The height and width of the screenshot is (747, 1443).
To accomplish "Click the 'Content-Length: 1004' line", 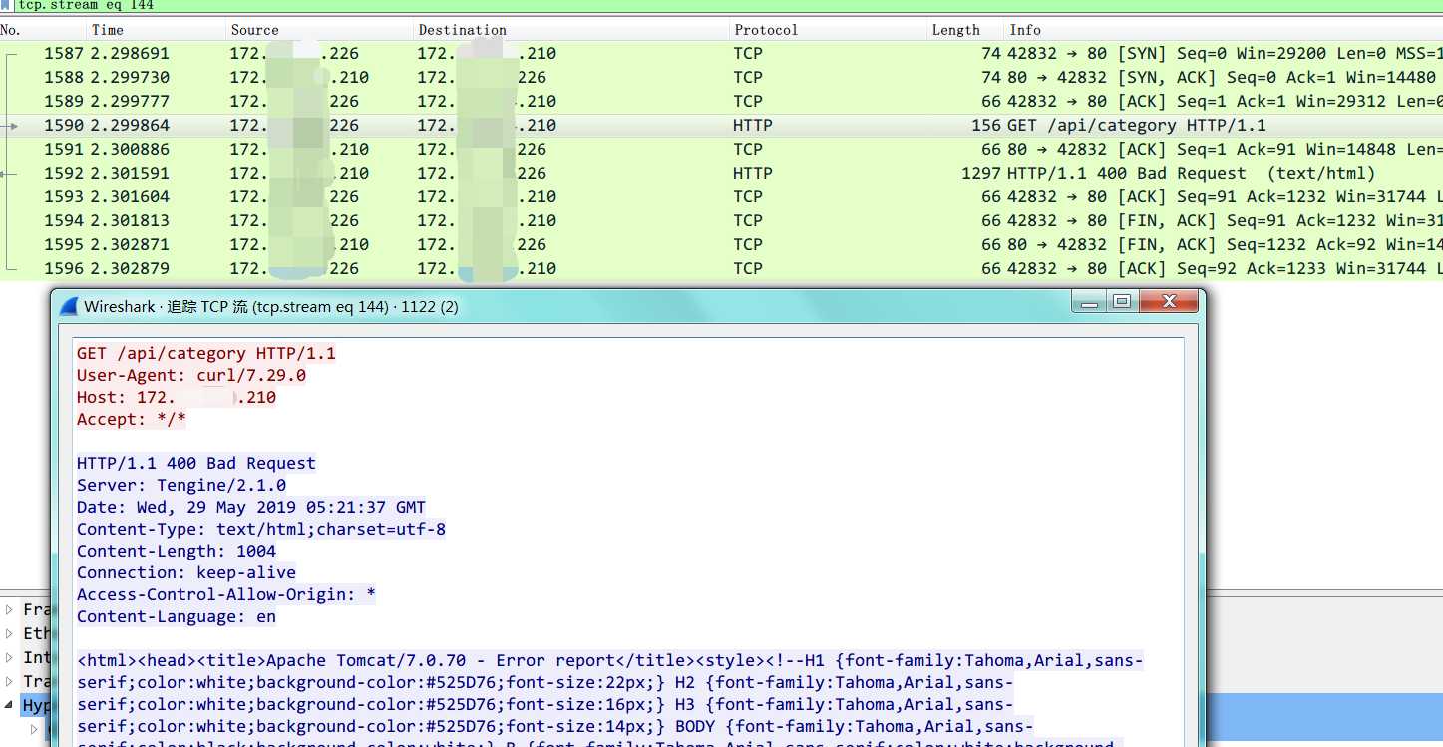I will [x=177, y=551].
